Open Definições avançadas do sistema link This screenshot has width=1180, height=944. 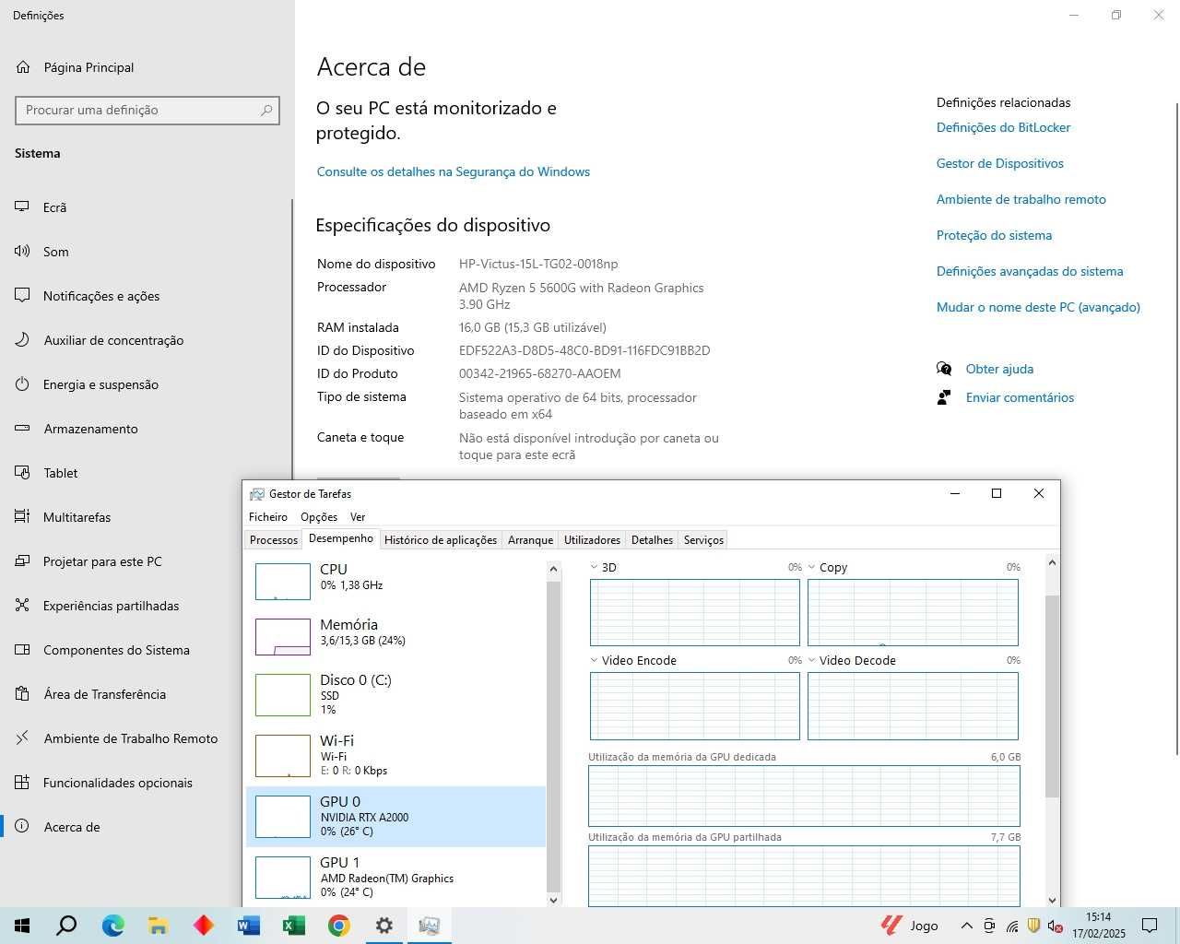[x=1030, y=271]
